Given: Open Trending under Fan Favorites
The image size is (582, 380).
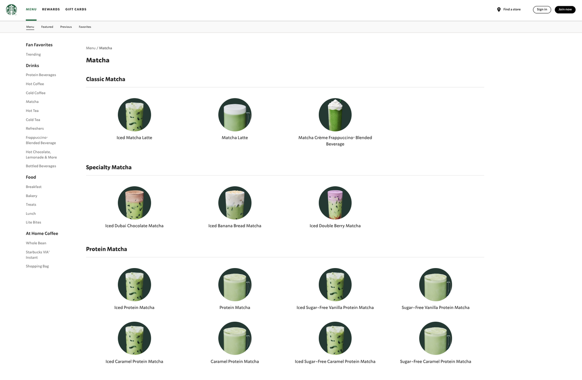Looking at the screenshot, I should click(x=33, y=55).
